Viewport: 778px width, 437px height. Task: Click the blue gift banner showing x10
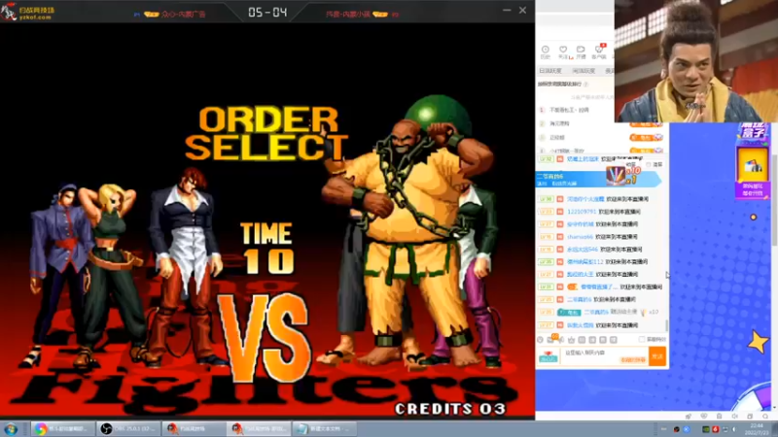pos(598,179)
